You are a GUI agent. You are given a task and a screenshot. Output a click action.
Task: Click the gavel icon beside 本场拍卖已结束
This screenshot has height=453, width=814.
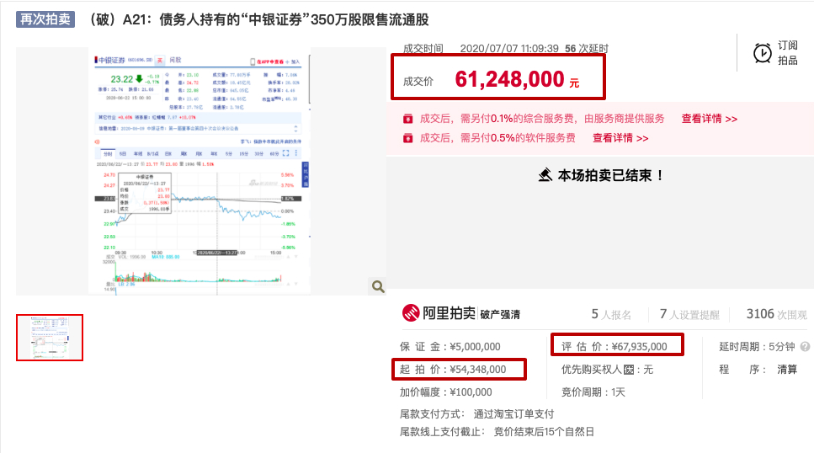click(545, 175)
